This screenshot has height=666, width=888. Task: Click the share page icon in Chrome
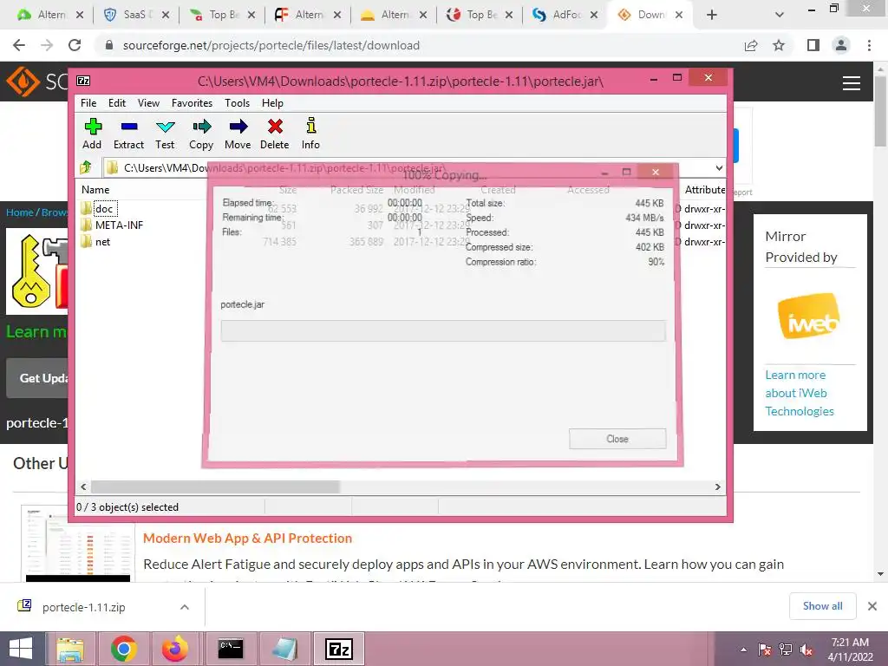coord(751,45)
